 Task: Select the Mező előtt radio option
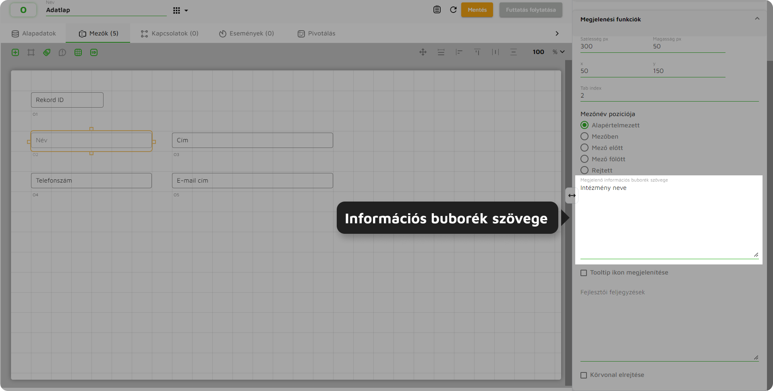(584, 148)
